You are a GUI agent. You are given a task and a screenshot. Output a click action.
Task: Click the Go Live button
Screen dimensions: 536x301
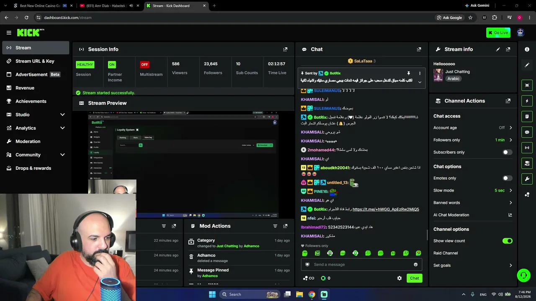[498, 33]
